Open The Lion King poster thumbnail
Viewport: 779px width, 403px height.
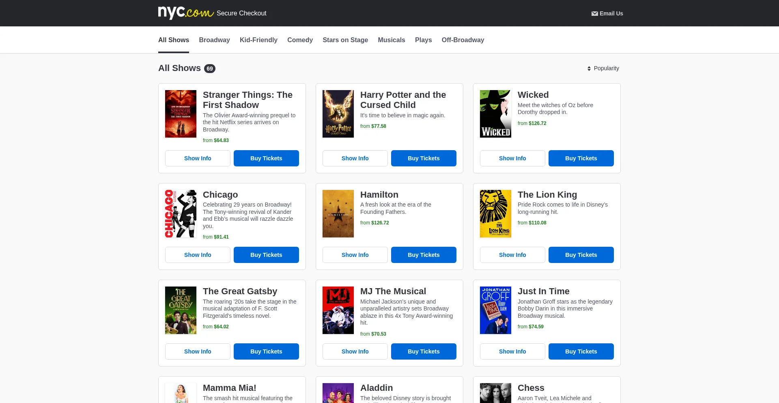495,214
